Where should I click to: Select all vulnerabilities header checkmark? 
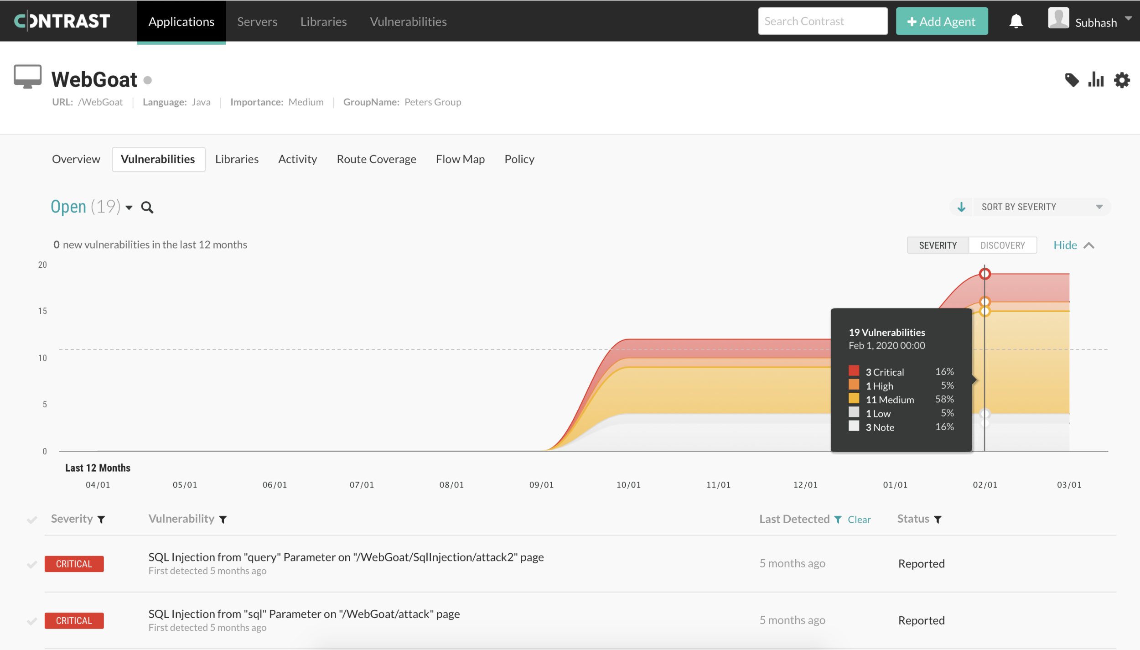(x=32, y=520)
